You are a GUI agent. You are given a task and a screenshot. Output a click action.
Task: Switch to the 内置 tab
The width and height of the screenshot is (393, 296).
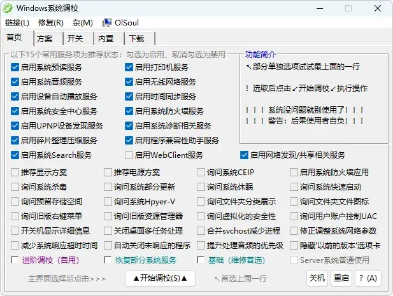coord(106,39)
